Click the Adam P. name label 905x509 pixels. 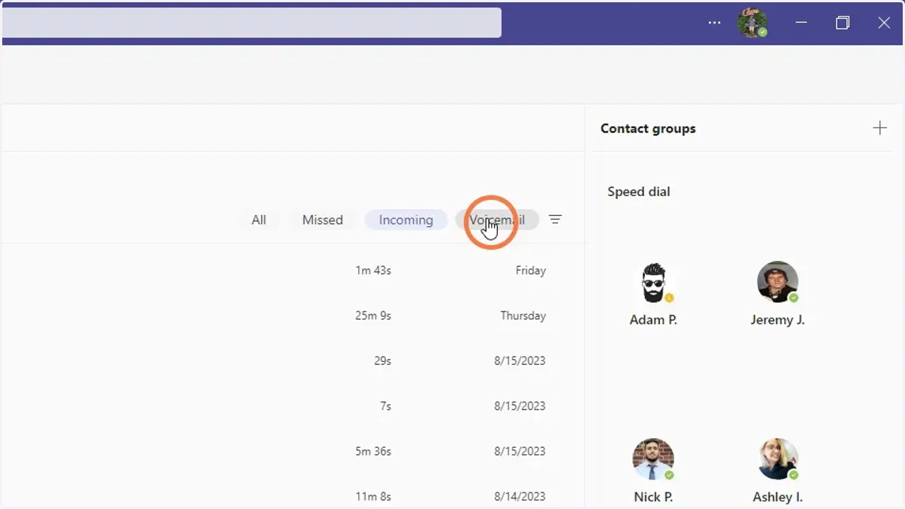click(653, 320)
